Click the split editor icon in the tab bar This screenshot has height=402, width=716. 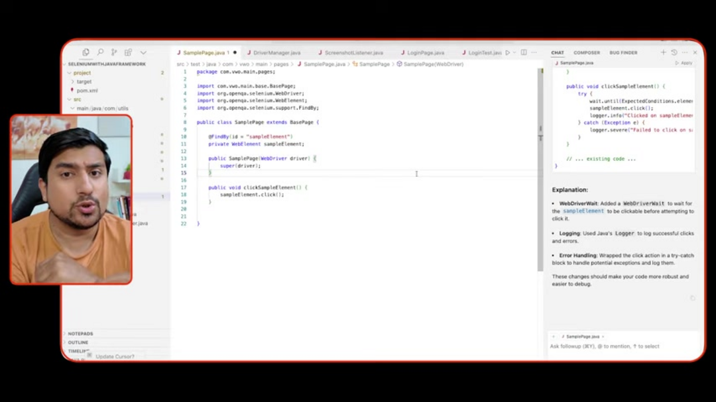(523, 52)
